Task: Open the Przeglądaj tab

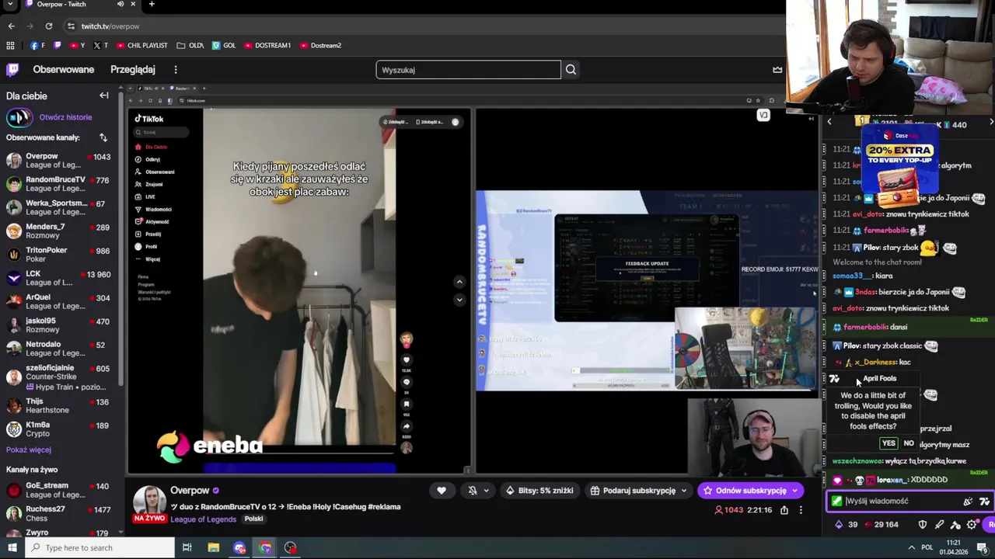Action: tap(133, 70)
